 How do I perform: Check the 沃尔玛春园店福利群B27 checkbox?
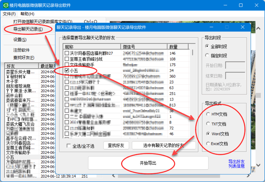[x=67, y=53]
